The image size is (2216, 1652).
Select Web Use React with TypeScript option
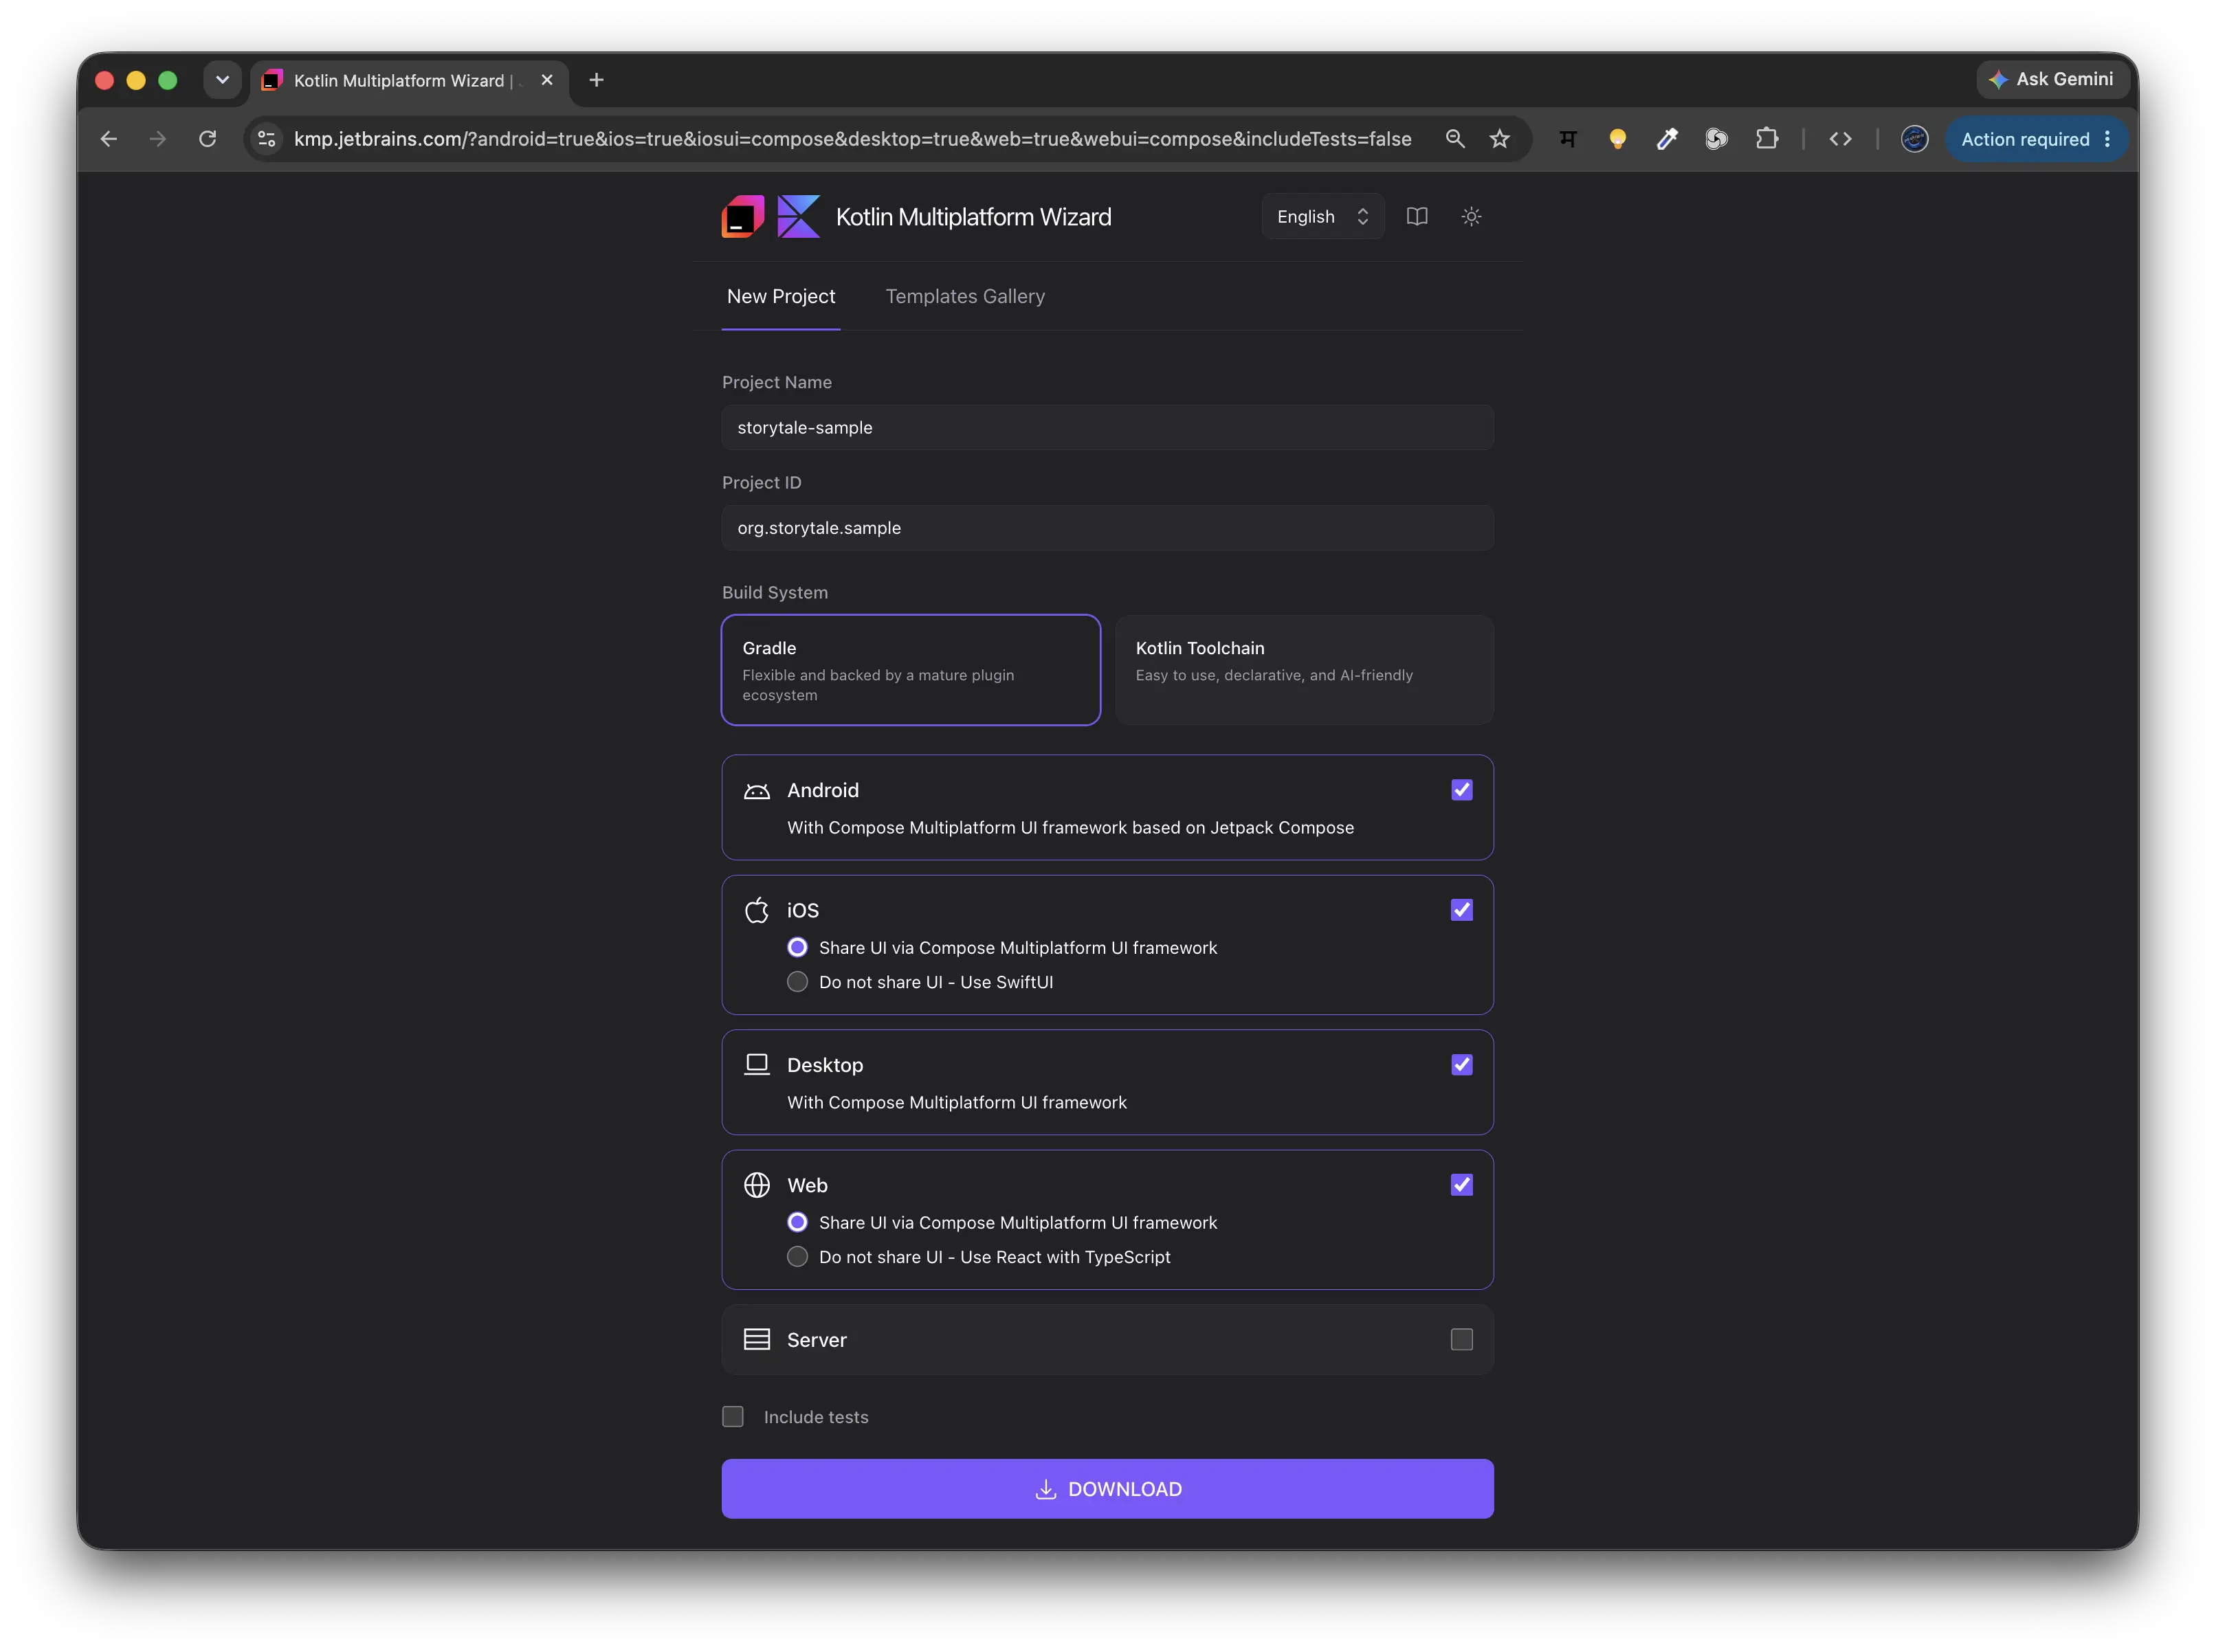pyautogui.click(x=797, y=1257)
